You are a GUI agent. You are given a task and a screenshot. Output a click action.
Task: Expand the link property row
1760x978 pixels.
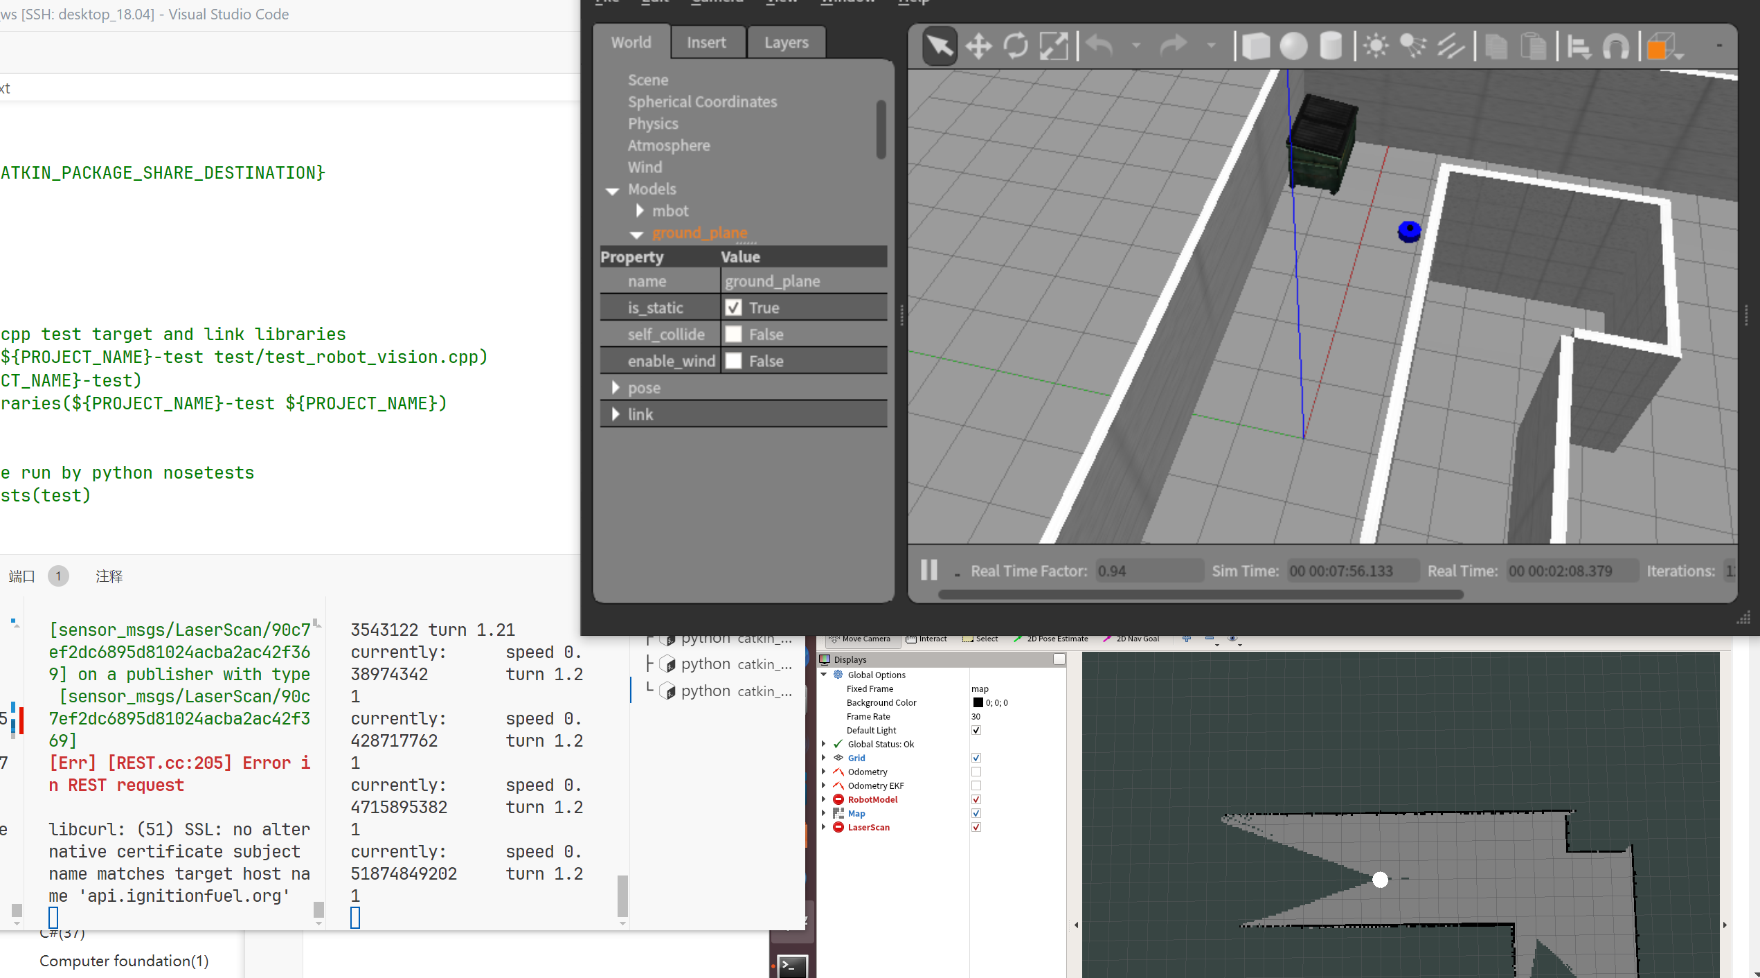coord(616,414)
